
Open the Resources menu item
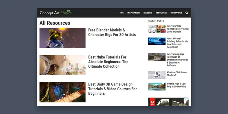coord(161,13)
